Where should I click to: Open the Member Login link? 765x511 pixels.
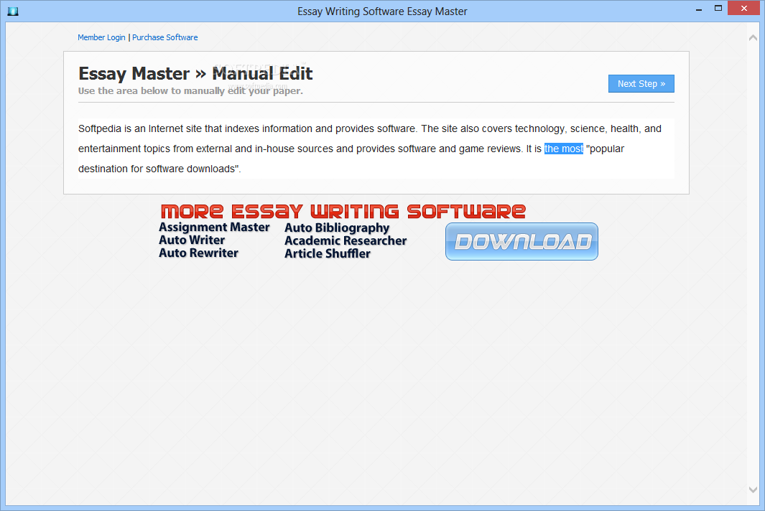tap(101, 37)
